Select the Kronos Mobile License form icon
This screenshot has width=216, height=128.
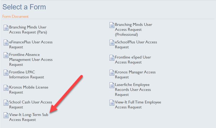6,88
